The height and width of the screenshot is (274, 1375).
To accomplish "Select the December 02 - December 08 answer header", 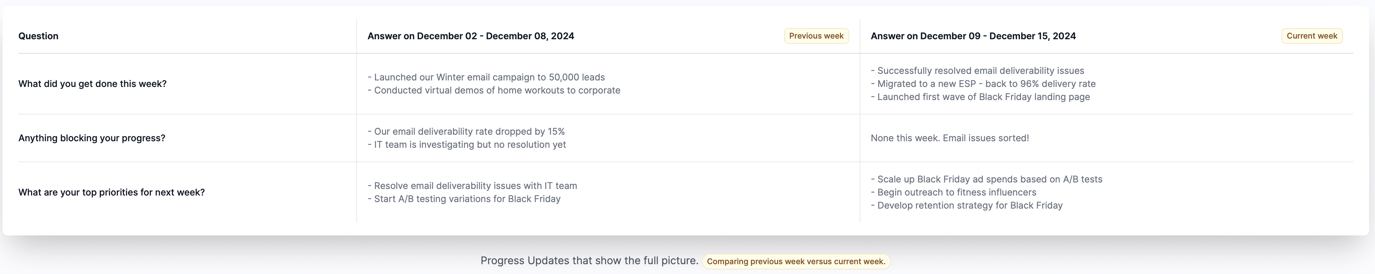I will point(470,36).
